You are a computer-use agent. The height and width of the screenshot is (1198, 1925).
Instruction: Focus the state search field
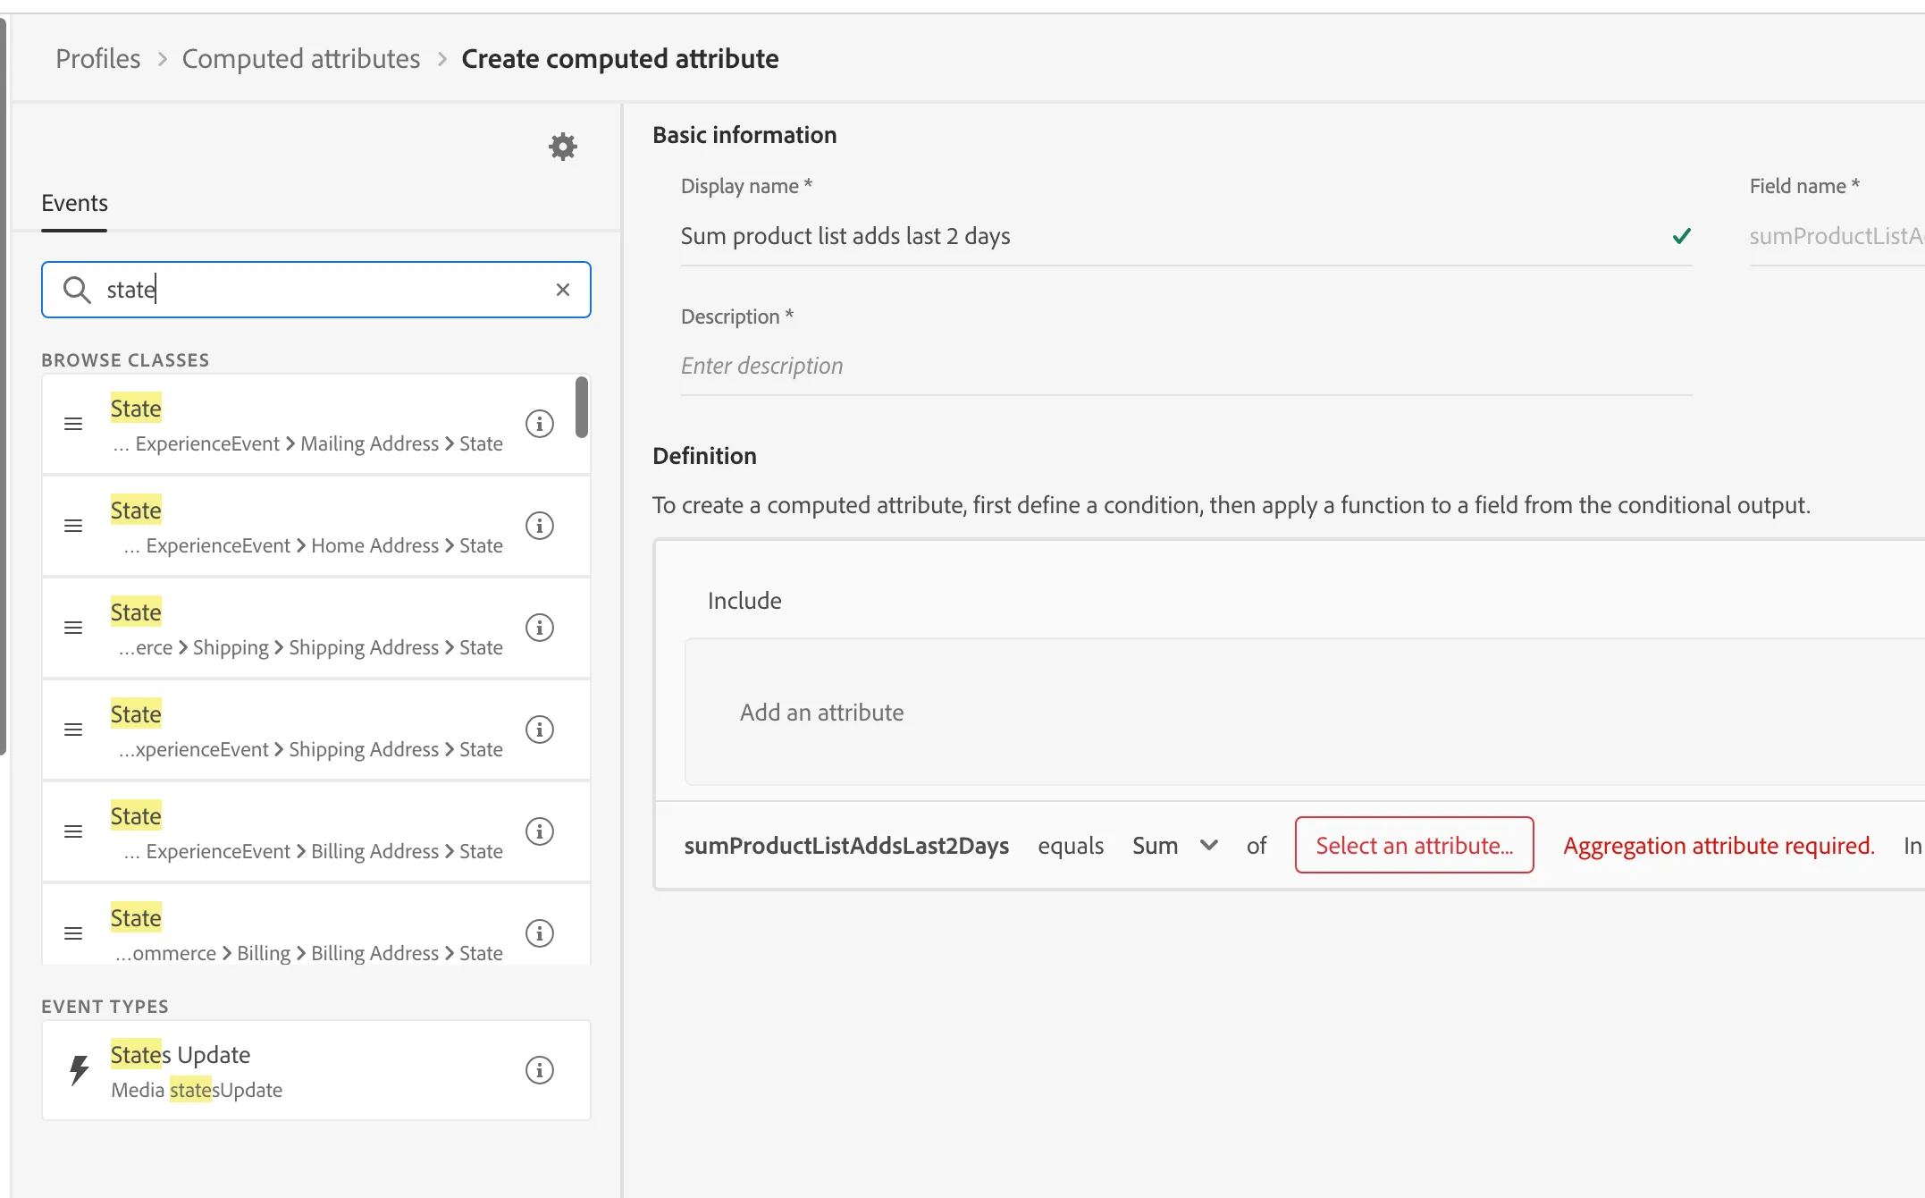click(316, 290)
